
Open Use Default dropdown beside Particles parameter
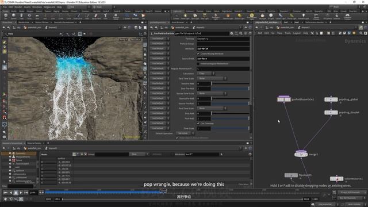pos(159,39)
